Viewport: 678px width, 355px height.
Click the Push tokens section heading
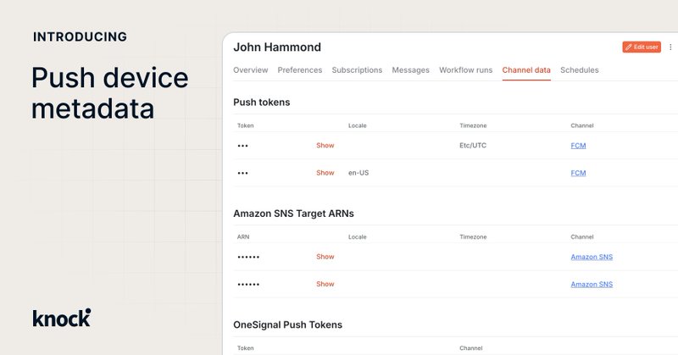(x=262, y=103)
